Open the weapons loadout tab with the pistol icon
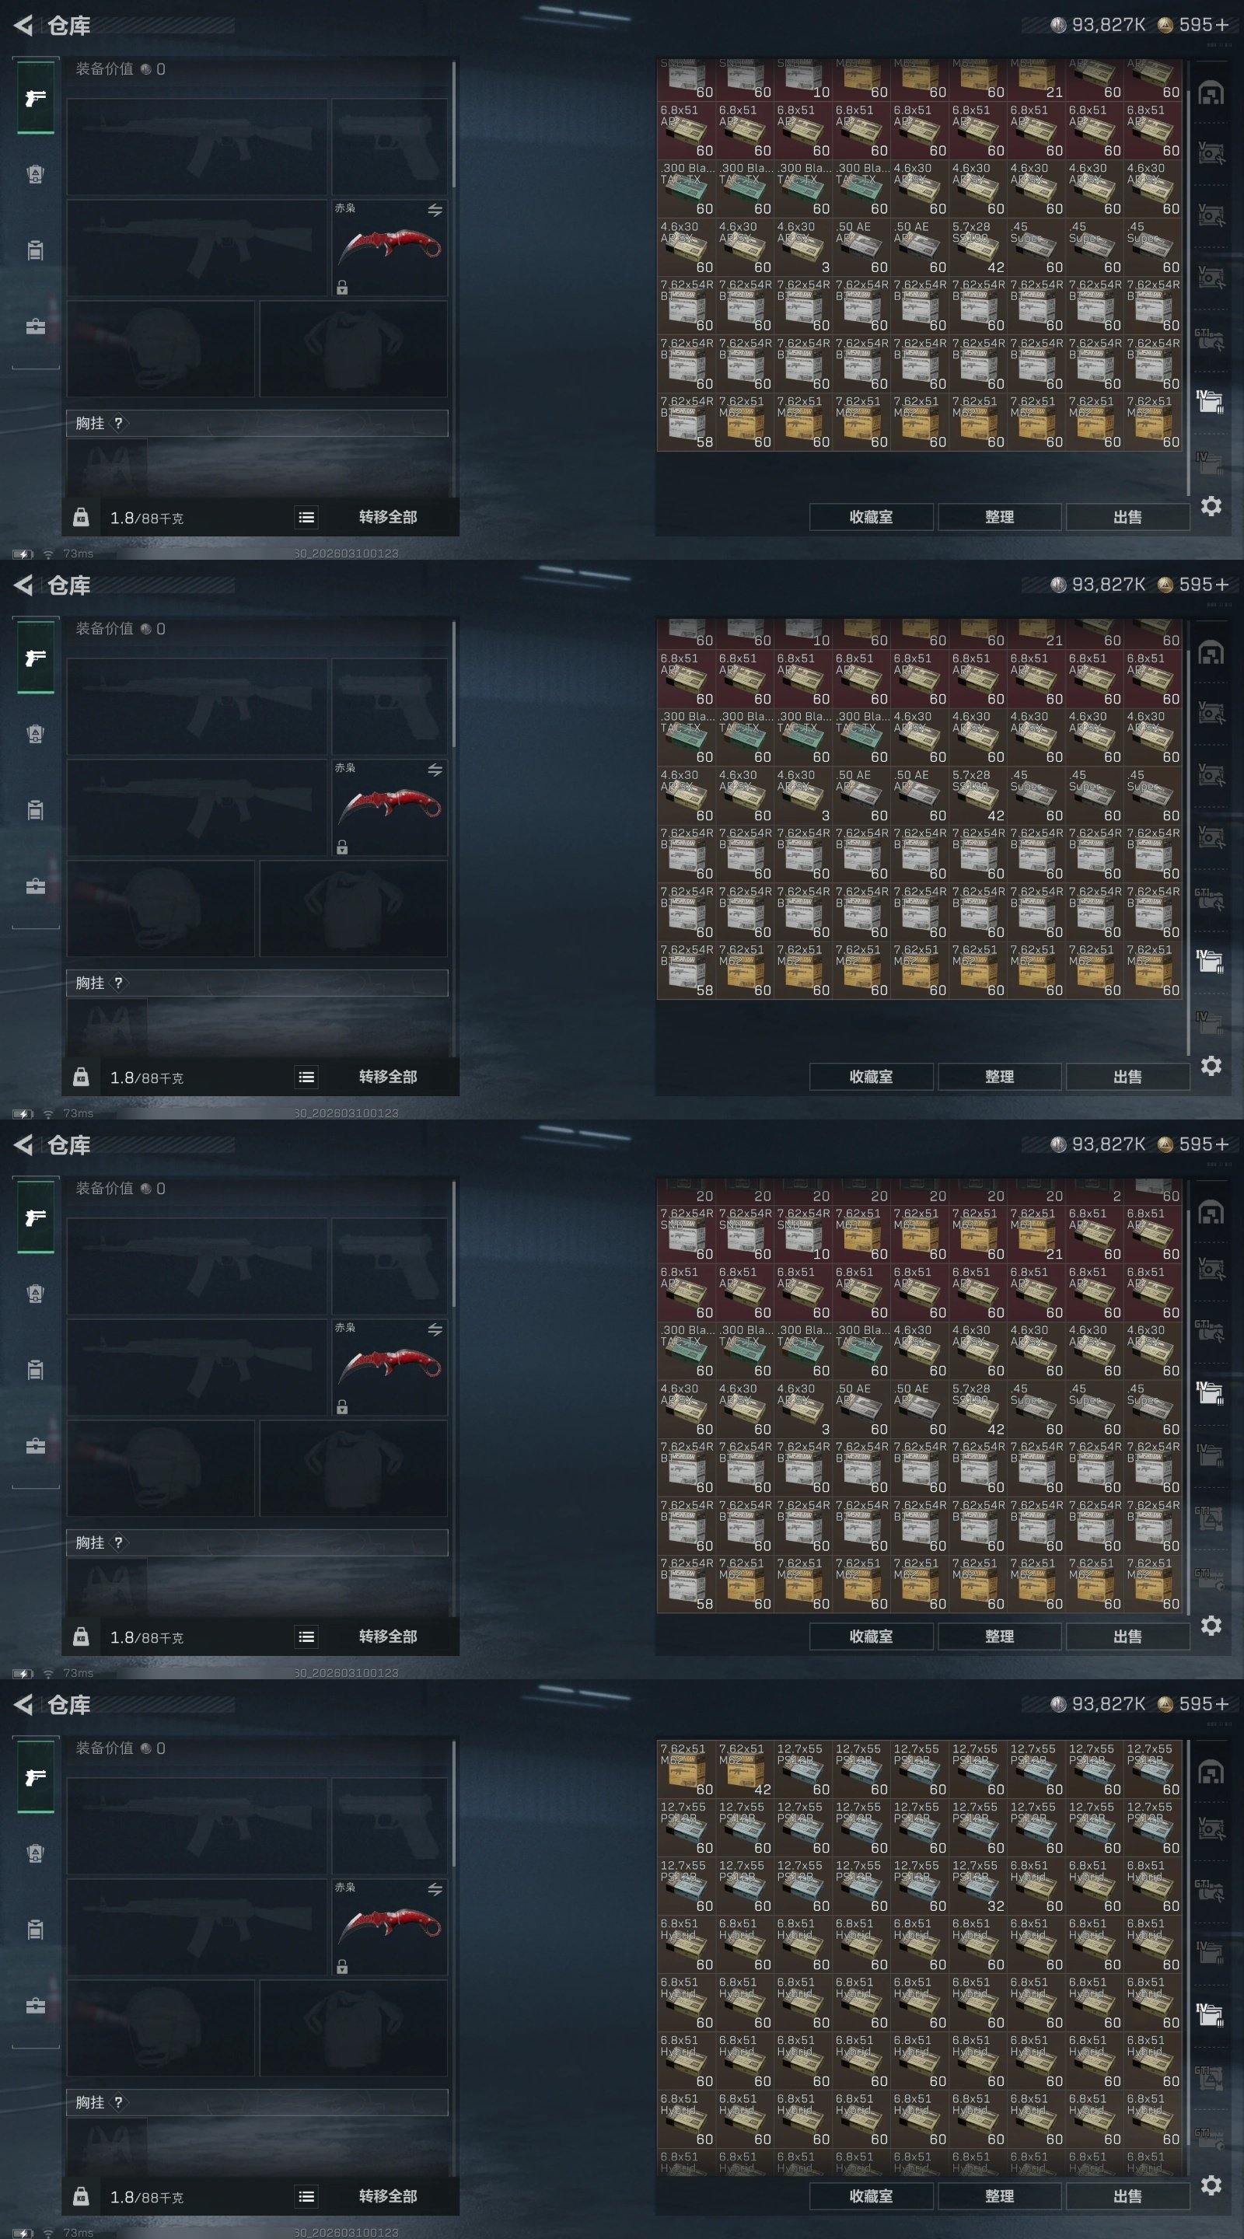 click(x=36, y=97)
